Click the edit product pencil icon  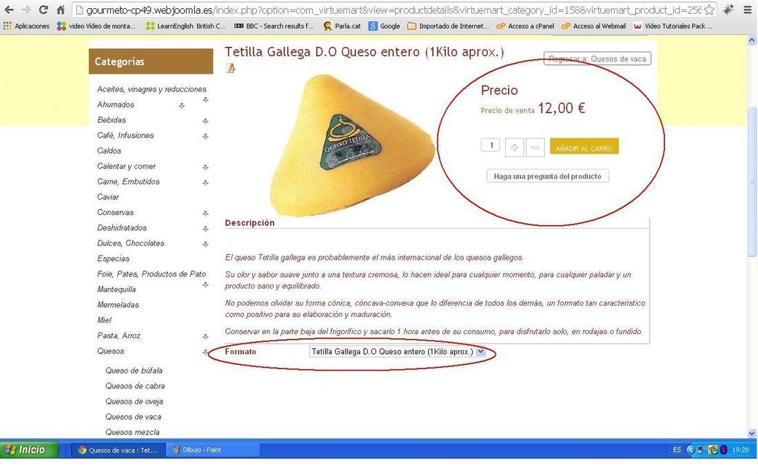231,68
